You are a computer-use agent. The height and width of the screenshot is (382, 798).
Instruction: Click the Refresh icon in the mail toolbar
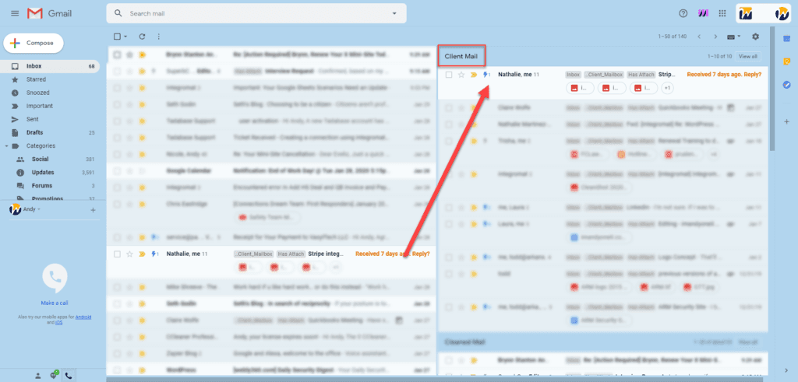click(142, 37)
